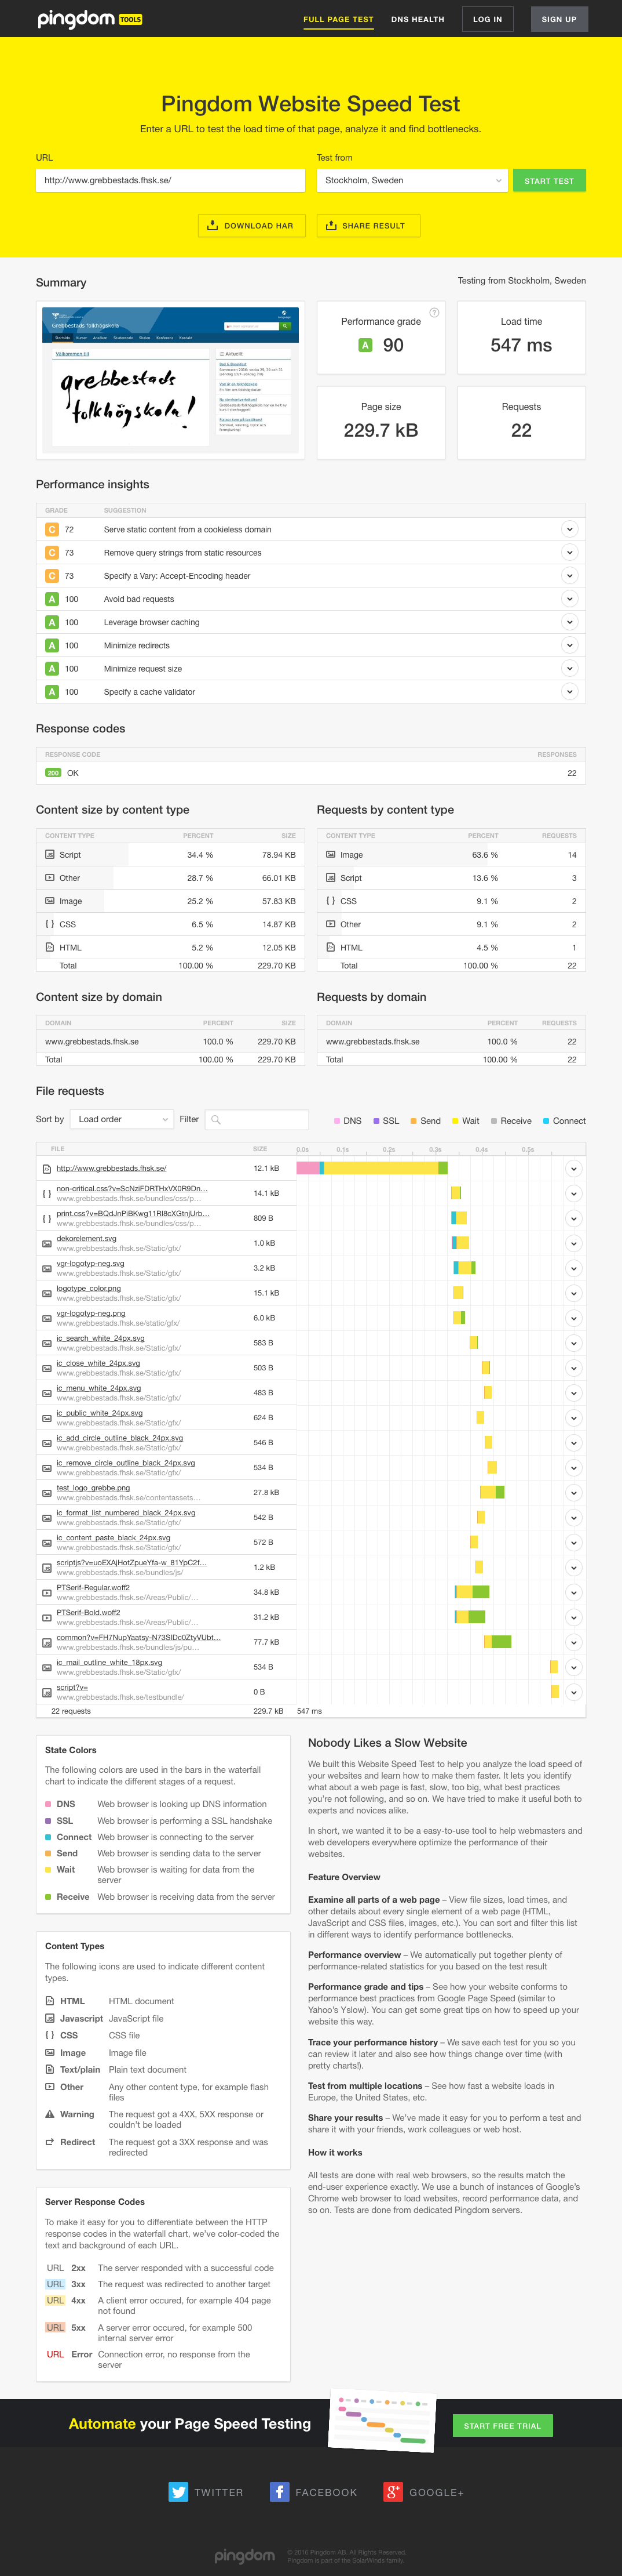Click the share icon on Share Result
Viewport: 622px width, 2576px height.
(331, 226)
